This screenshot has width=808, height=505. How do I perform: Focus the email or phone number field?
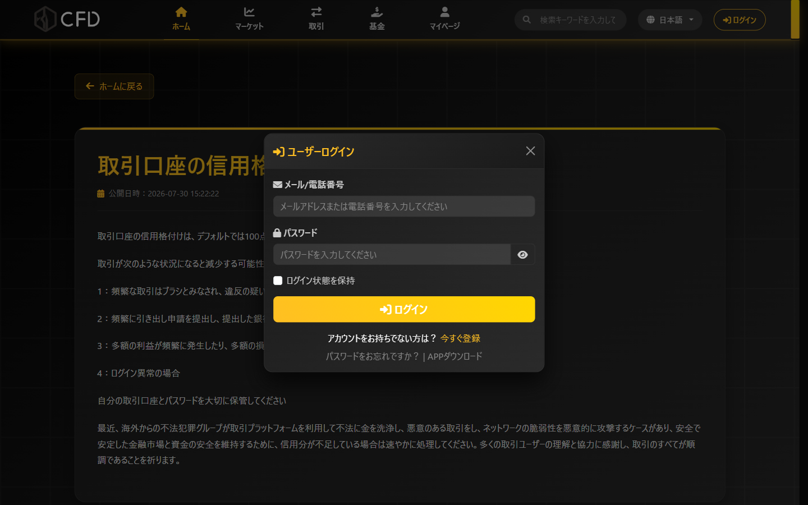[x=404, y=206]
